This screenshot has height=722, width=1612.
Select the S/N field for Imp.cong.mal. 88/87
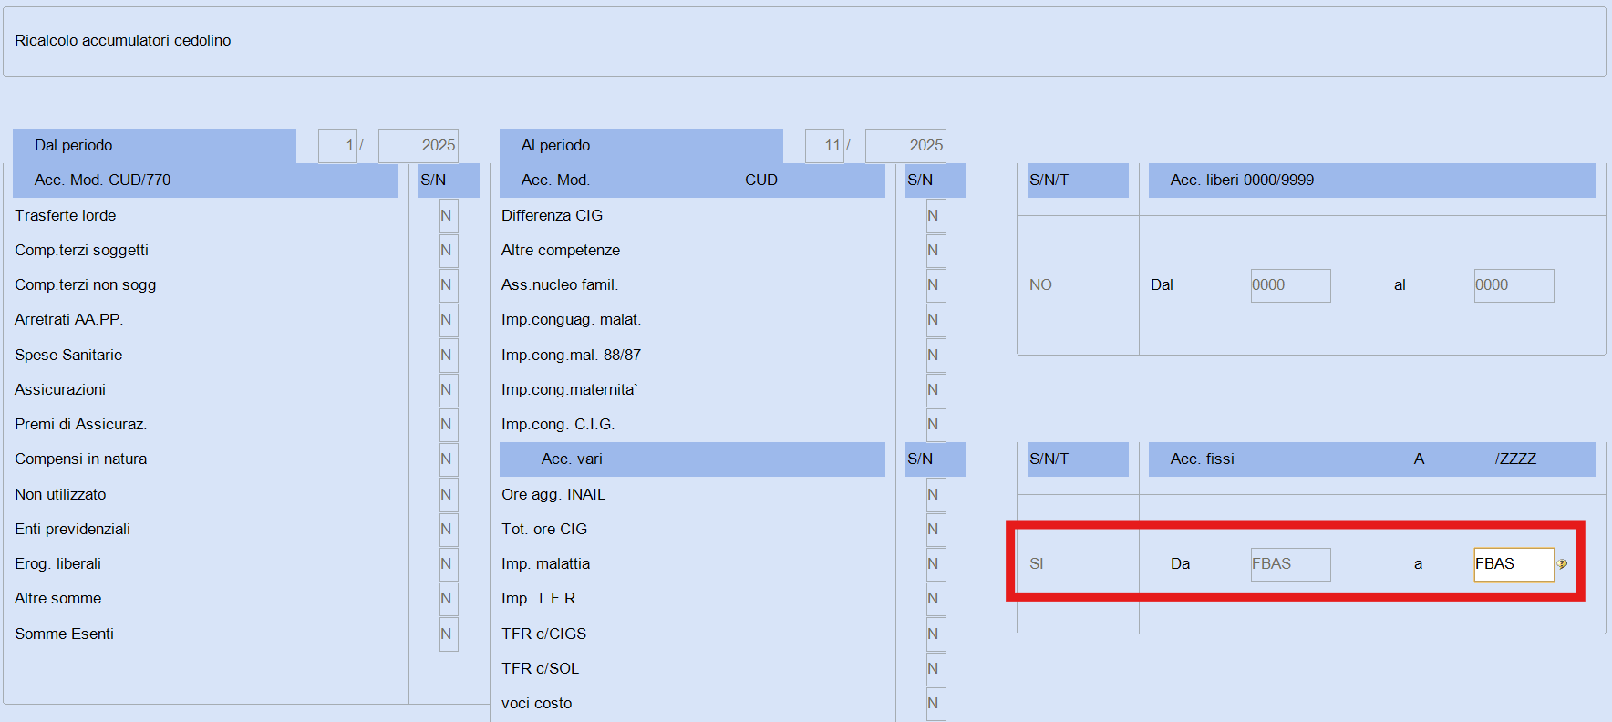pos(935,356)
